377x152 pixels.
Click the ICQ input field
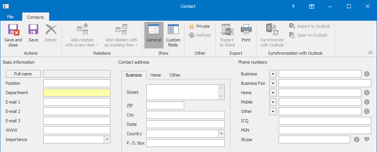(x=325, y=121)
